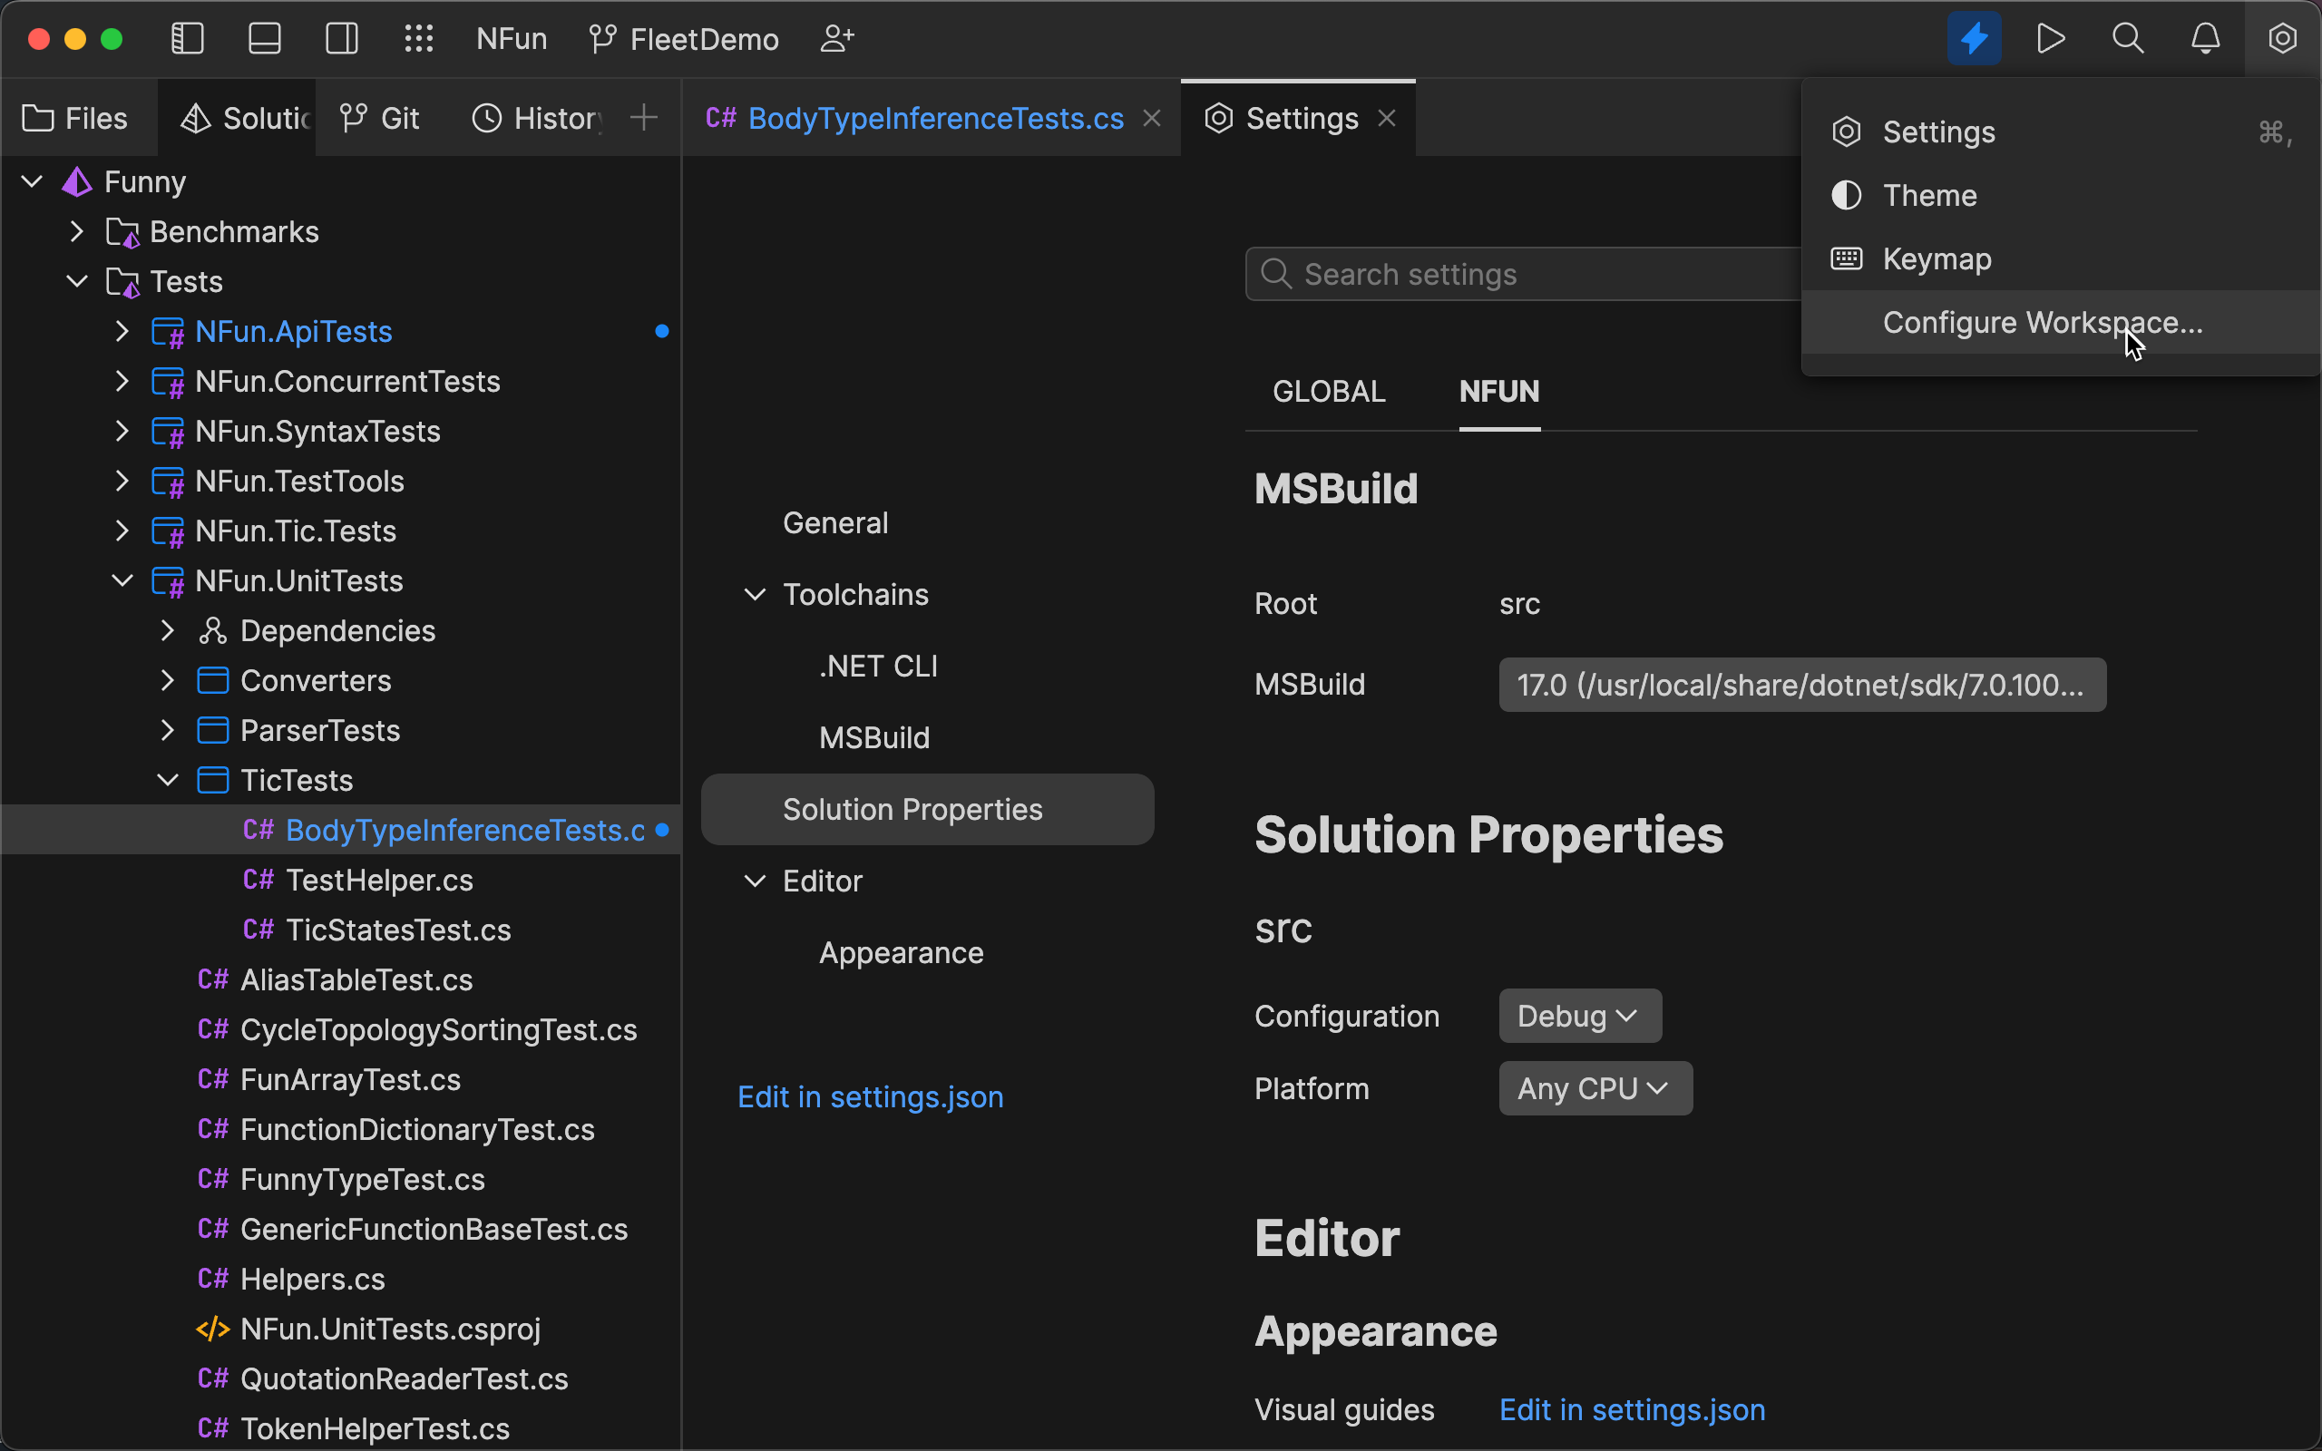
Task: Expand the NFun.TestTools project
Action: pos(122,481)
